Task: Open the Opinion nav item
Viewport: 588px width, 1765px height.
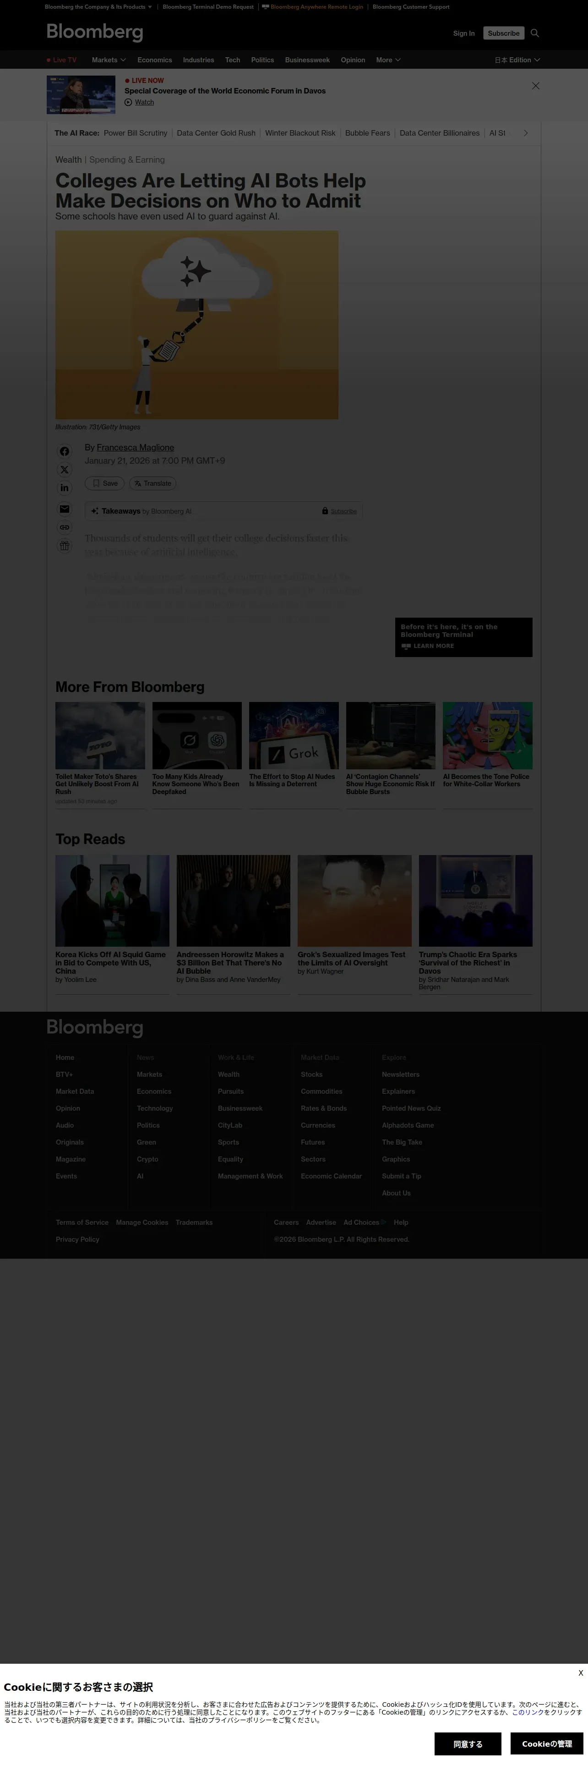Action: tap(353, 60)
